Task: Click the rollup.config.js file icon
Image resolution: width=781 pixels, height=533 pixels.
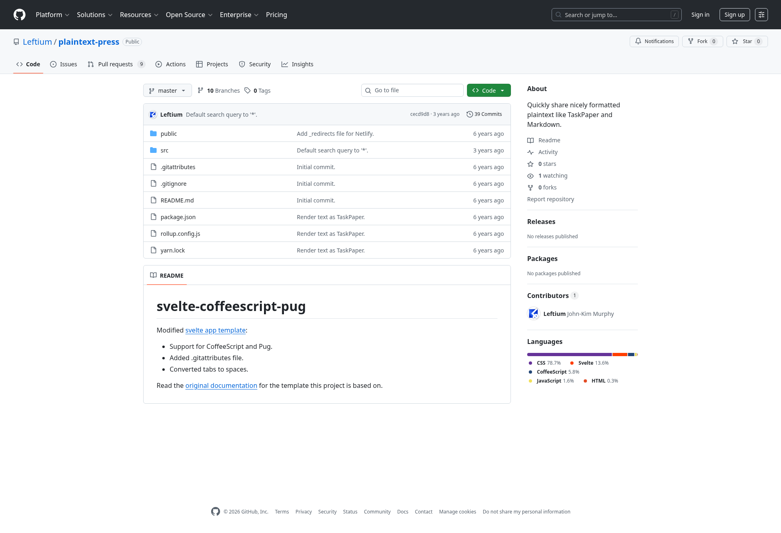Action: [153, 233]
